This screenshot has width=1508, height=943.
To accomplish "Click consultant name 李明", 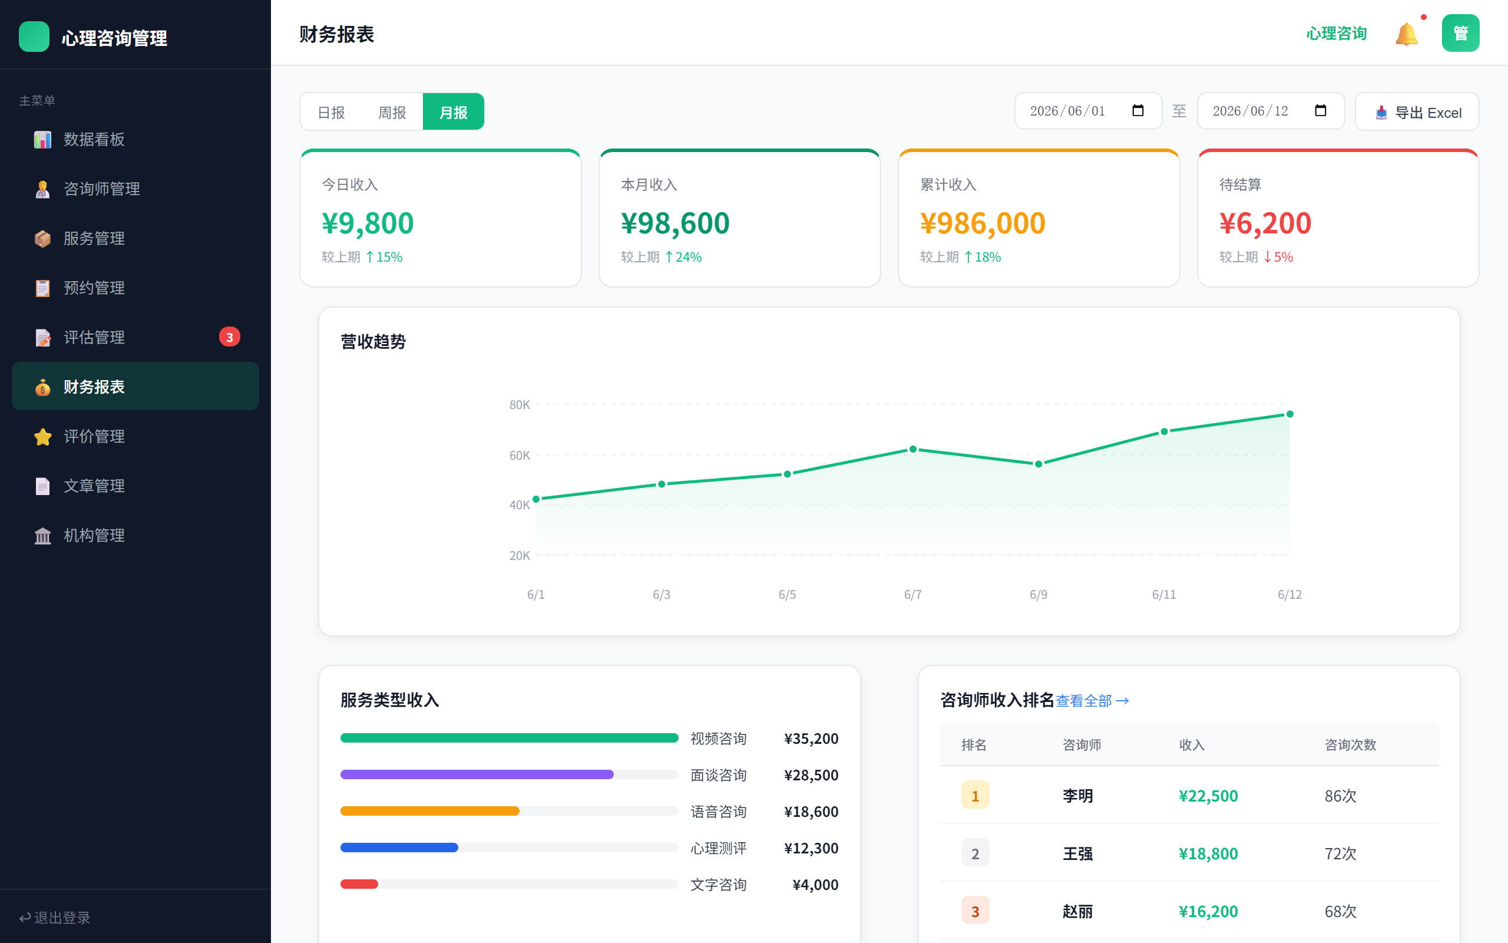I will coord(1077,796).
